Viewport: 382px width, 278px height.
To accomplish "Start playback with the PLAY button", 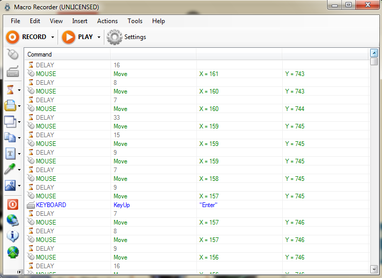I will (x=77, y=37).
